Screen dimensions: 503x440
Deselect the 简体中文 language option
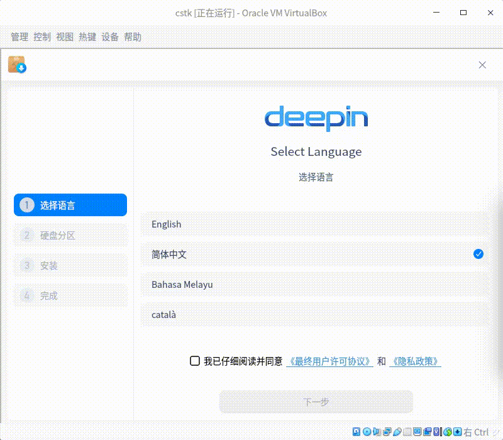[316, 254]
